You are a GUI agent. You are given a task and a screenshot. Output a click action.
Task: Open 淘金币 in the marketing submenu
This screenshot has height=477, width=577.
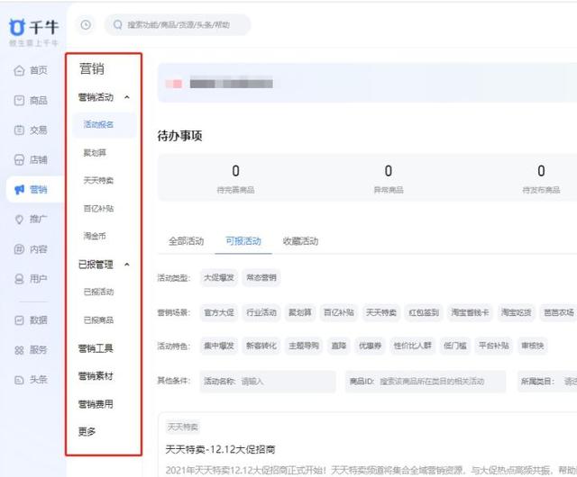pyautogui.click(x=95, y=236)
